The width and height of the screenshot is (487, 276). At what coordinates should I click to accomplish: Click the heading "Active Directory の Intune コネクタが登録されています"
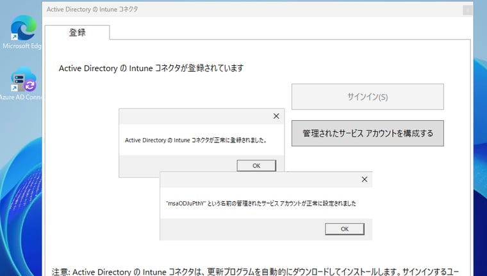pyautogui.click(x=151, y=68)
